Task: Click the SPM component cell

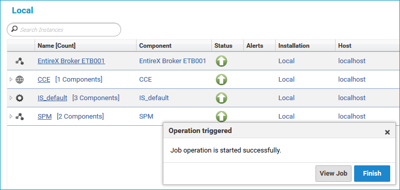Action: pos(146,117)
